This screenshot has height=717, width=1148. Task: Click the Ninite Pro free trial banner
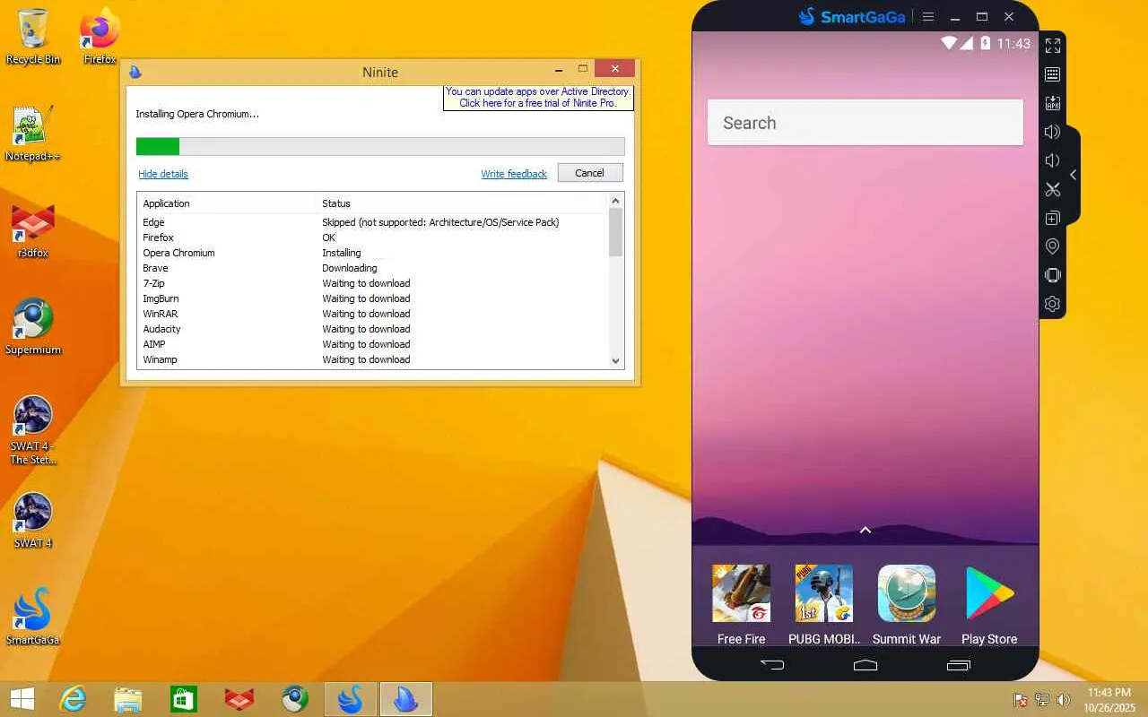(x=538, y=98)
